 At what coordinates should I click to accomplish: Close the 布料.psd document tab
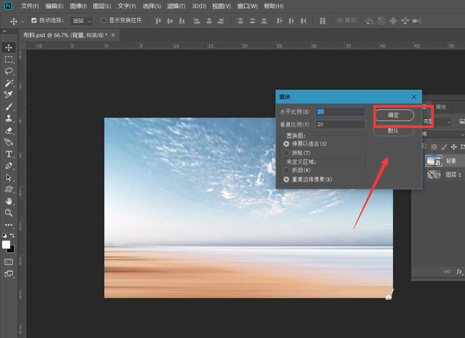113,35
